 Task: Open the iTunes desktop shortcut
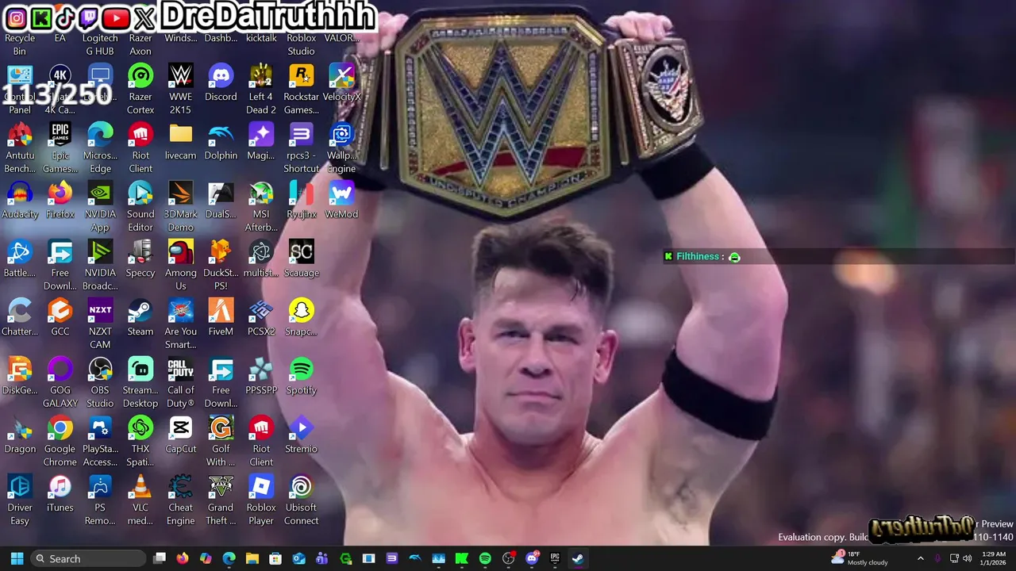60,493
